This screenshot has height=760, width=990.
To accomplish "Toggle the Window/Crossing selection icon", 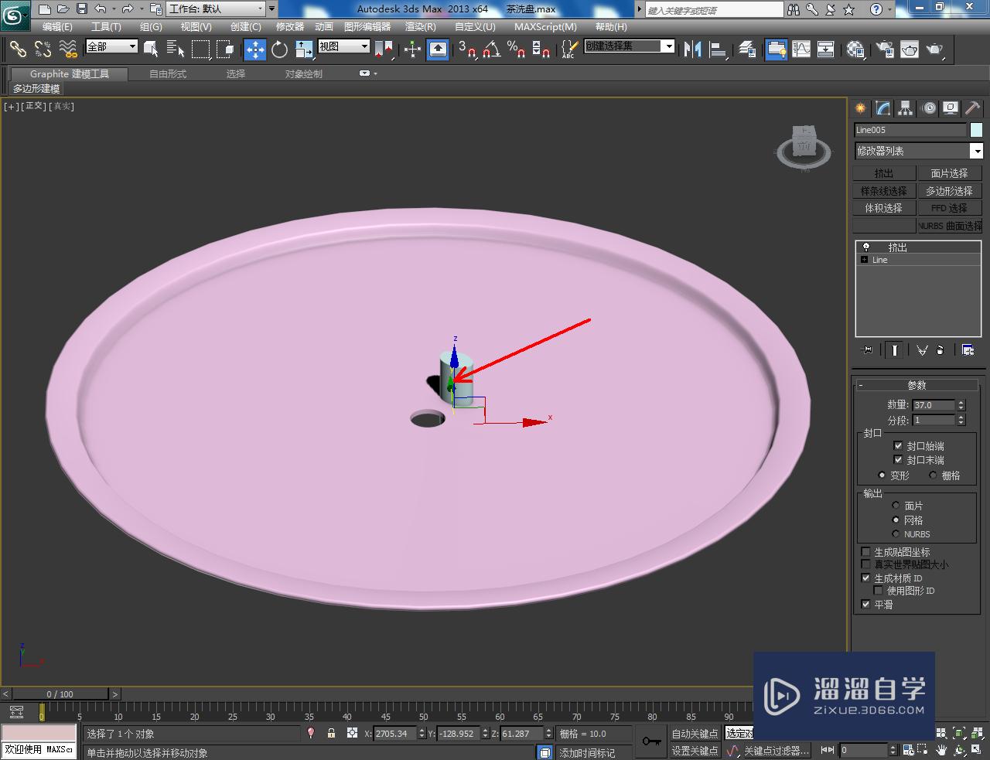I will point(225,49).
